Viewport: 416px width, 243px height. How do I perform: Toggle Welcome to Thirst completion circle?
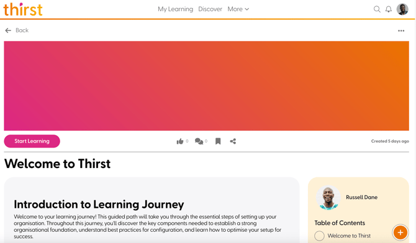click(x=319, y=236)
